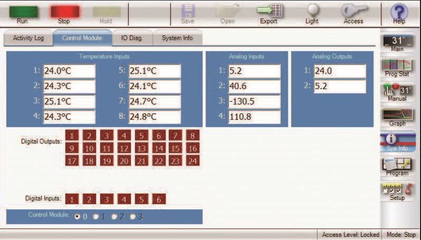Image resolution: width=421 pixels, height=240 pixels.
Task: Toggle the chamber Light icon
Action: pos(312,12)
